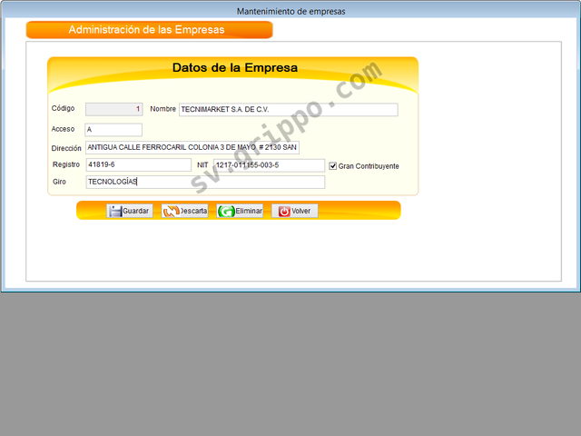Click the Registro field 41819-6
The image size is (581, 436).
[139, 164]
